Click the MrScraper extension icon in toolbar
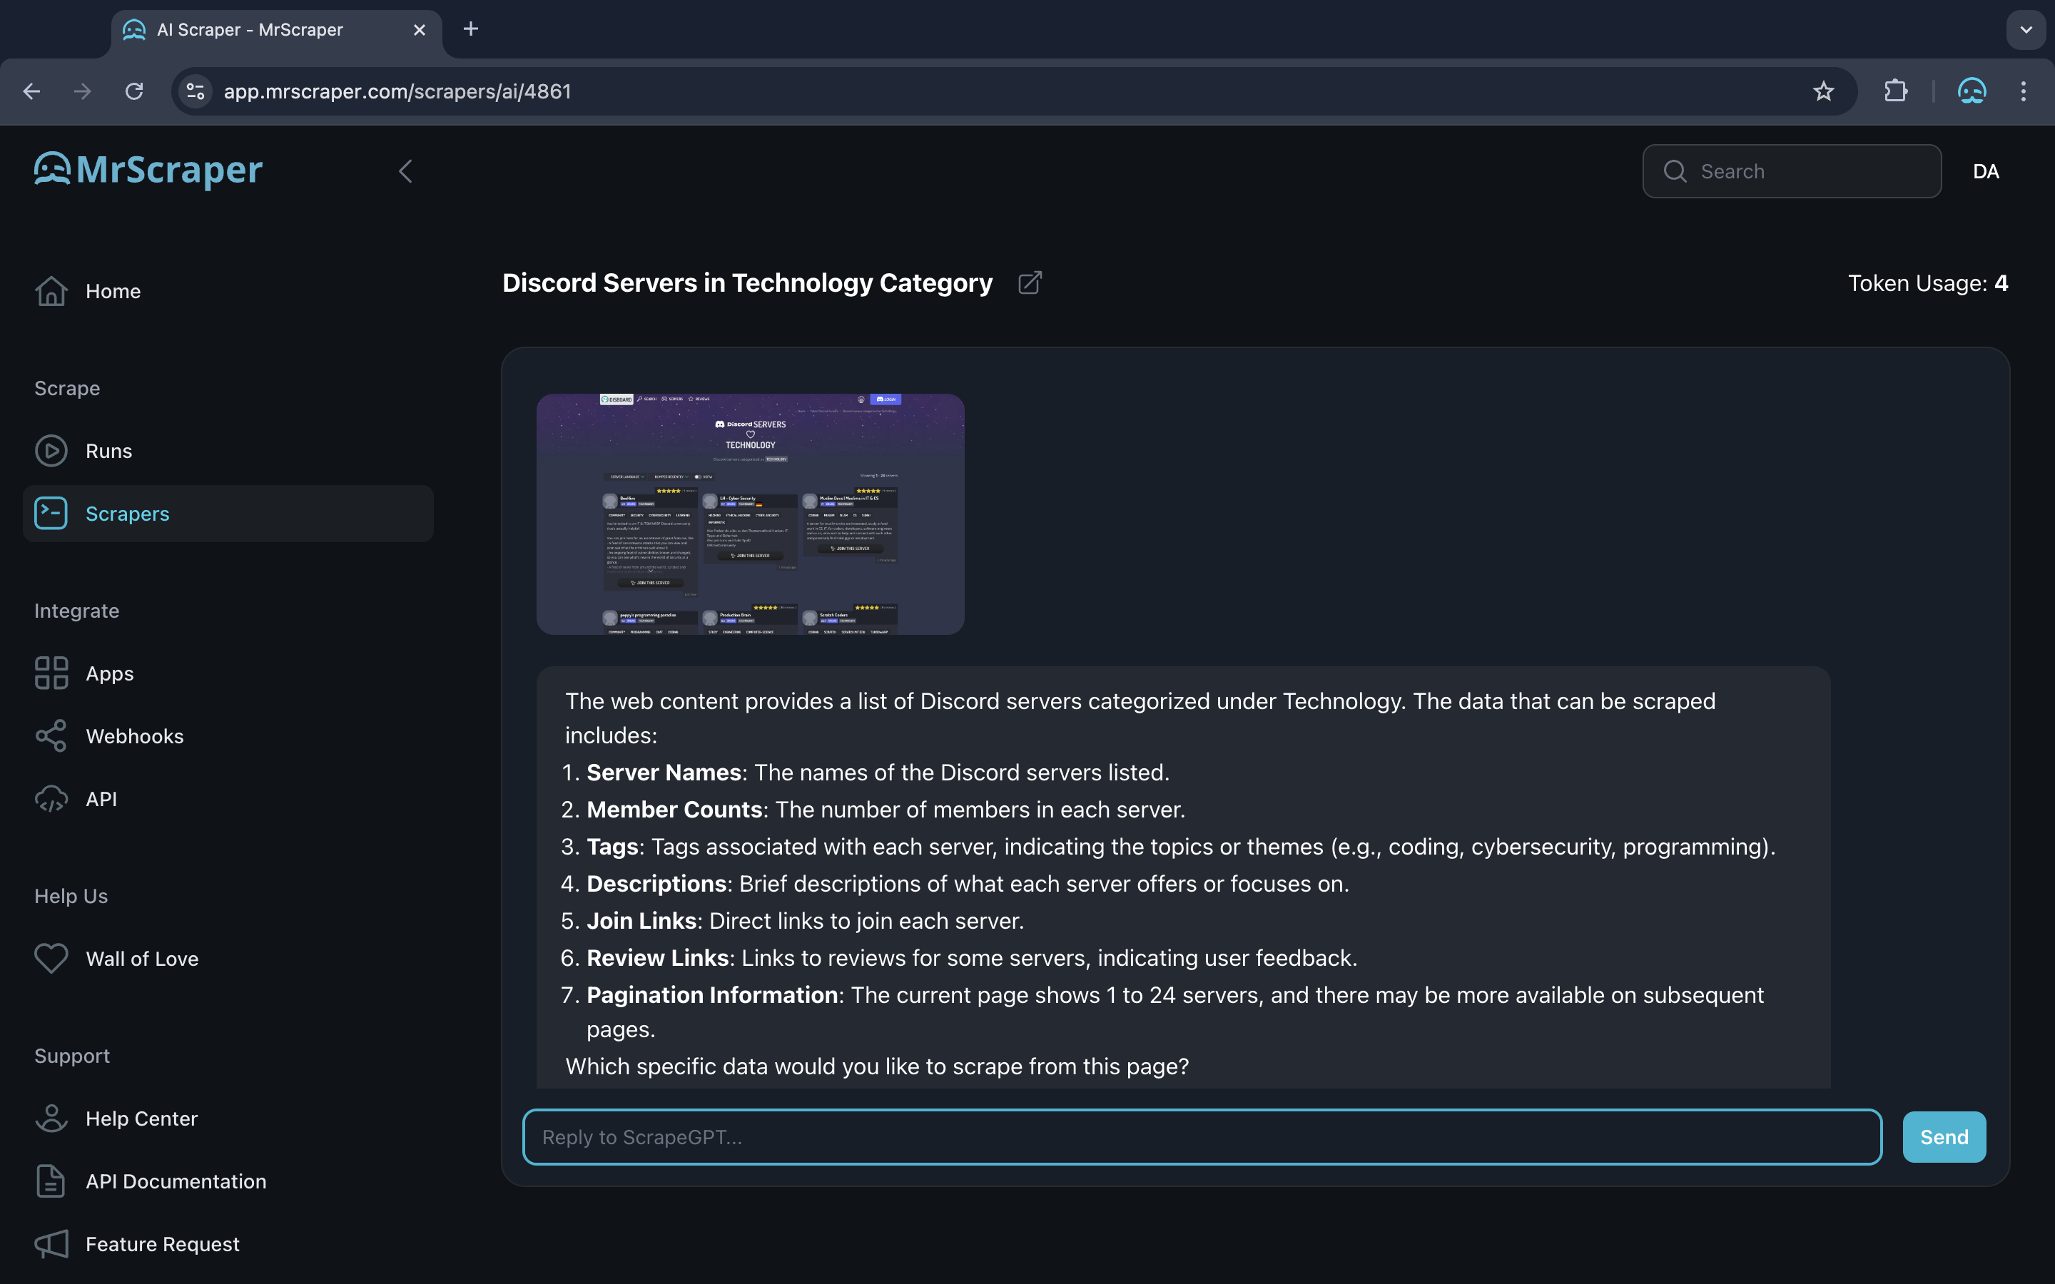 coord(1972,91)
